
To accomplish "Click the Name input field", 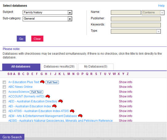I will click(126, 12).
